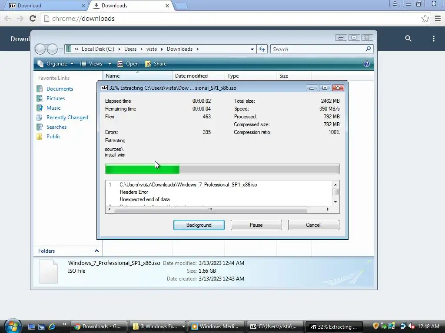The image size is (445, 333).
Task: Click 'Users' in the address breadcrumb
Action: tap(130, 49)
